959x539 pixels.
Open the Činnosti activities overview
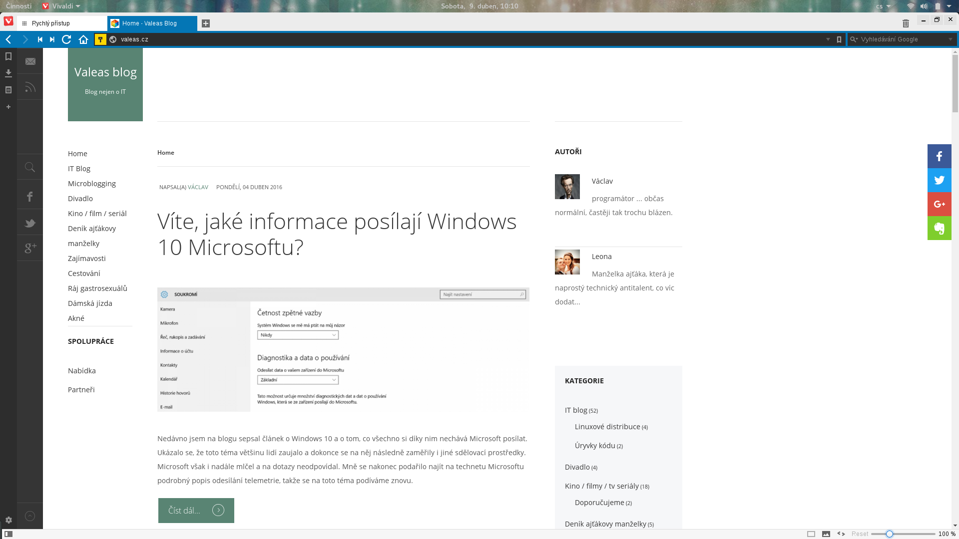[18, 6]
